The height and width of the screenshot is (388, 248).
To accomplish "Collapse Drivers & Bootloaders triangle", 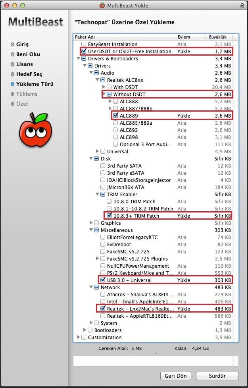I will click(x=79, y=59).
